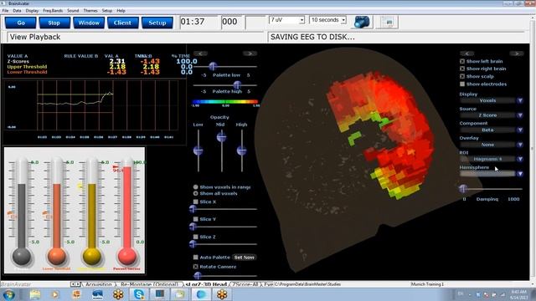Click the 01:37 timer field
Screen dimensions: 536x301
198,23
